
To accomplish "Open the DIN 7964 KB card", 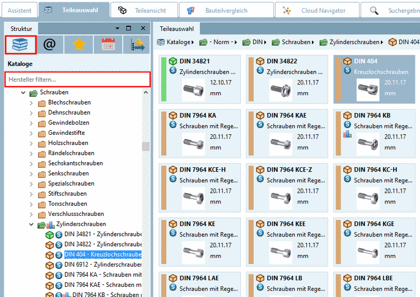I will [375, 134].
